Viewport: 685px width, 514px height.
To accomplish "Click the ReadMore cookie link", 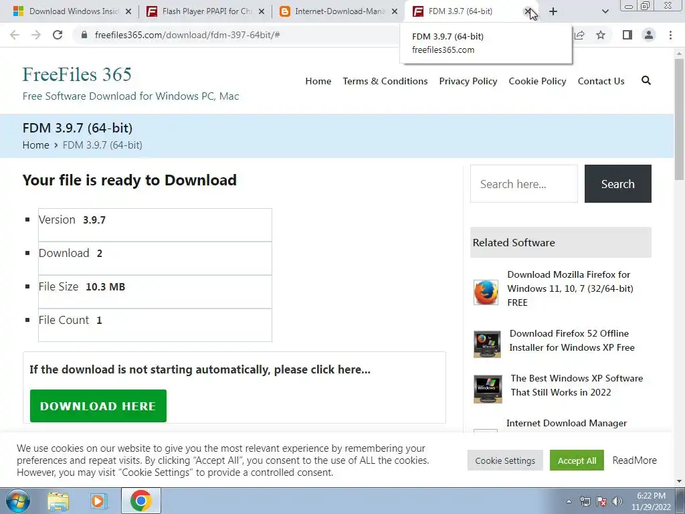I will [x=634, y=460].
